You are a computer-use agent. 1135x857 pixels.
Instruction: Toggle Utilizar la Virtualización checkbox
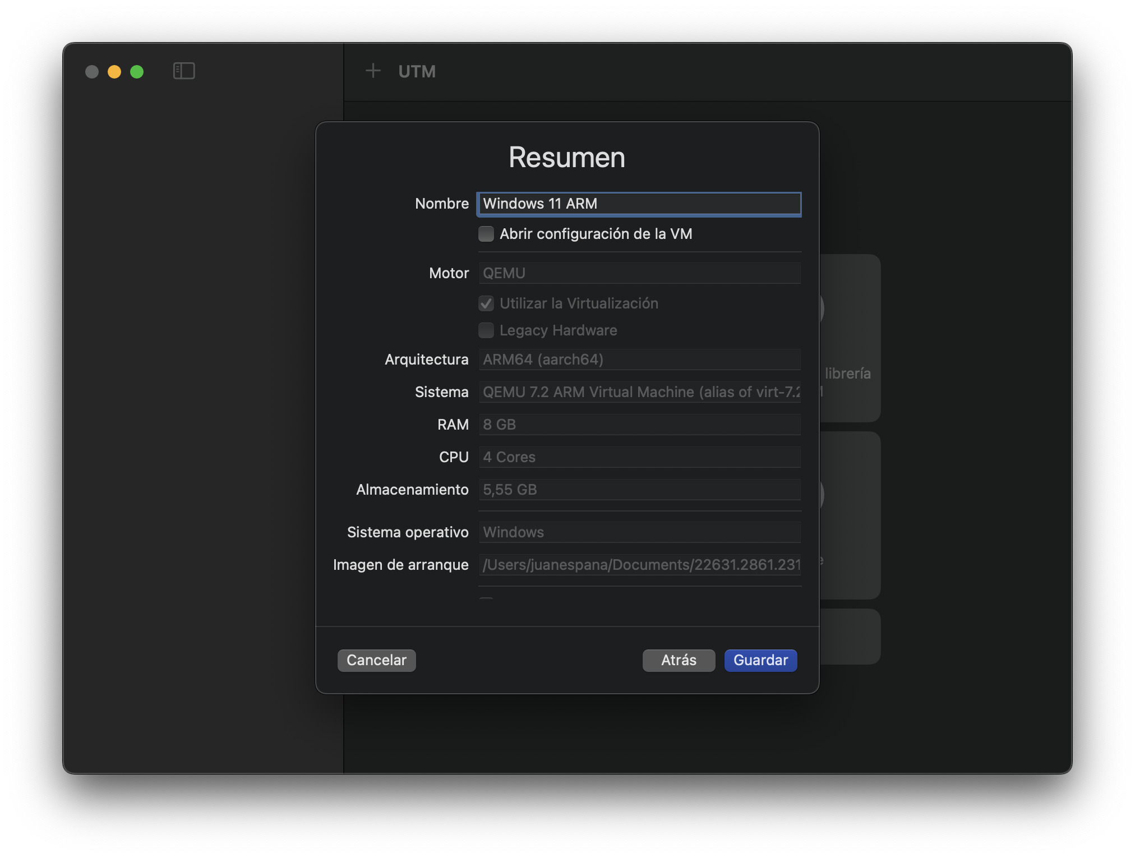486,303
